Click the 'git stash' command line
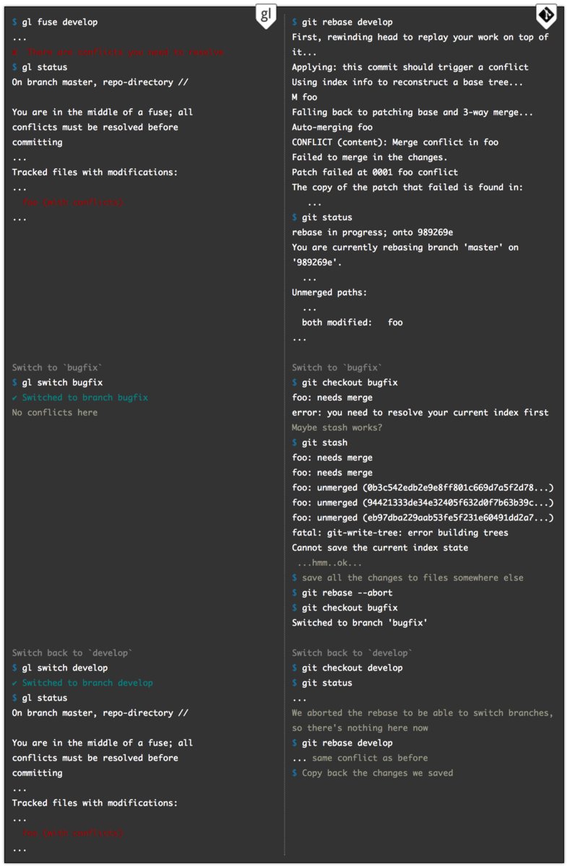Image resolution: width=567 pixels, height=866 pixels. pyautogui.click(x=324, y=443)
